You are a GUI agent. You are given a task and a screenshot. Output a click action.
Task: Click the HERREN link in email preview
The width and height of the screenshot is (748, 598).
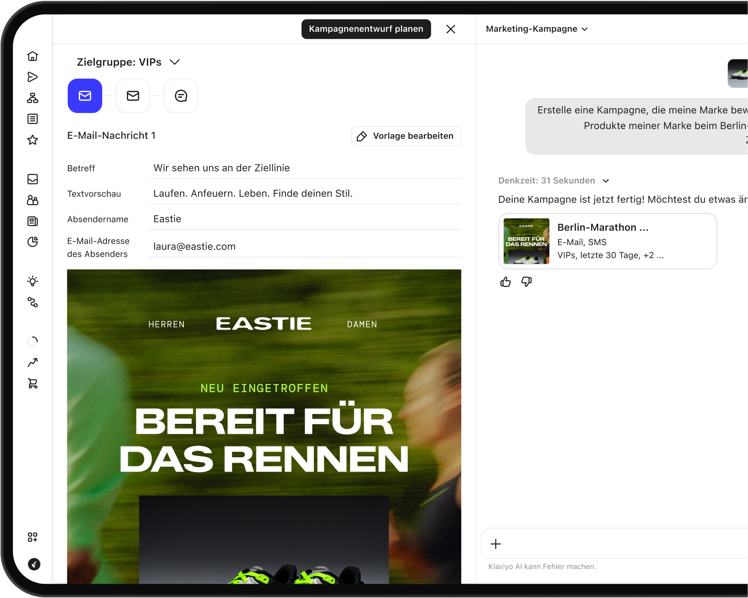click(166, 324)
